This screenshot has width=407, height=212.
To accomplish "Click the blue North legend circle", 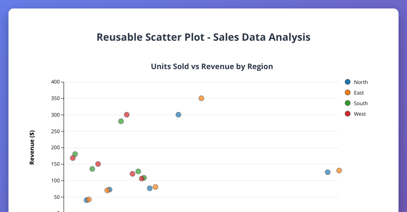I will coord(348,82).
